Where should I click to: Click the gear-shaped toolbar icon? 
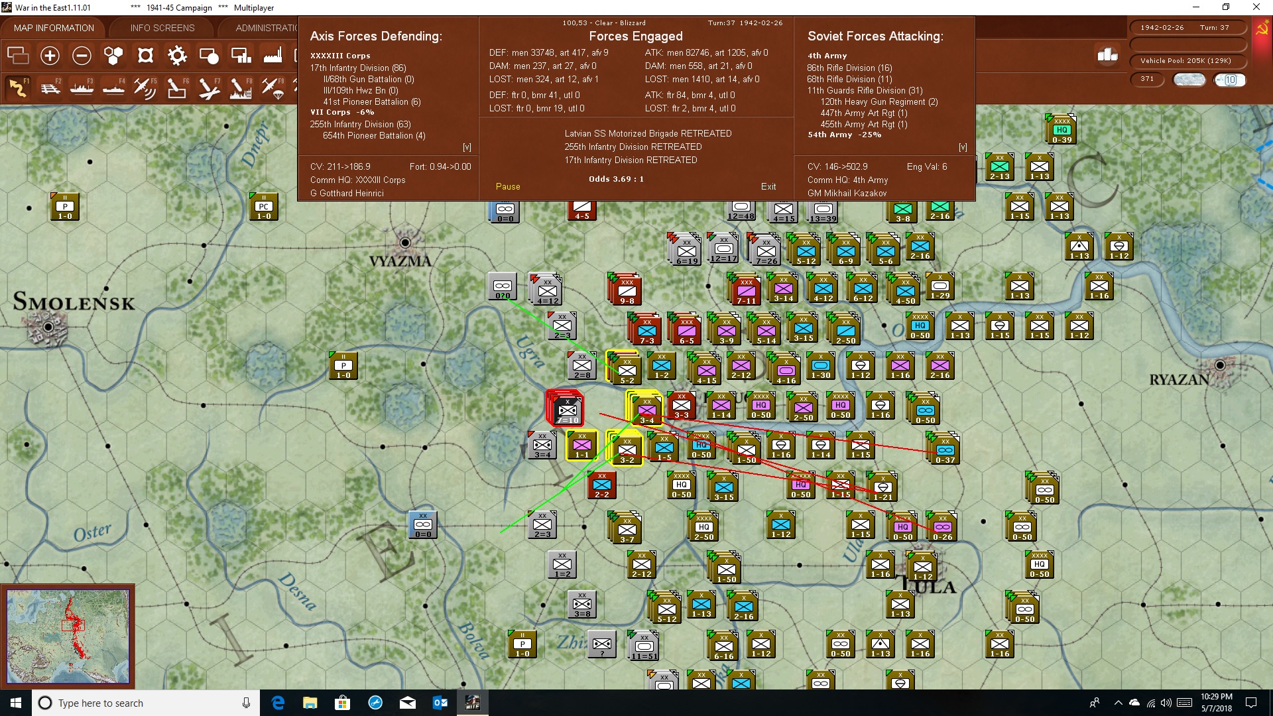click(x=177, y=56)
